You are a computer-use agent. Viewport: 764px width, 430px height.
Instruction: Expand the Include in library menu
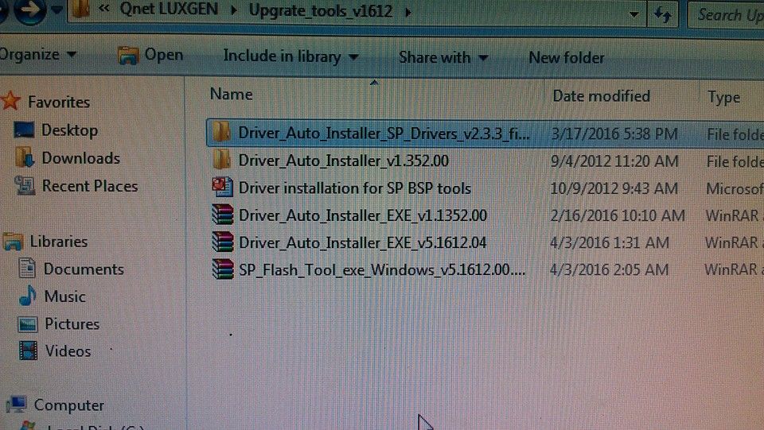pyautogui.click(x=290, y=56)
